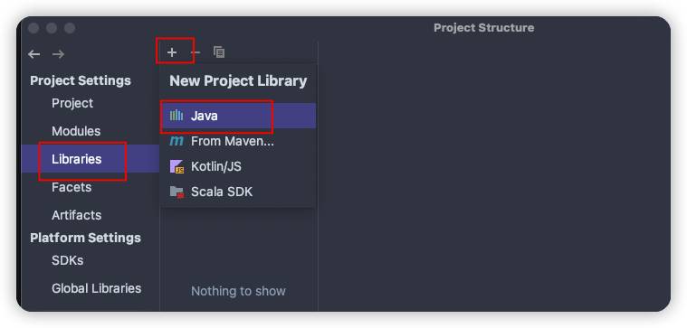
Task: Click the Kotlin/JS icon
Action: (177, 166)
